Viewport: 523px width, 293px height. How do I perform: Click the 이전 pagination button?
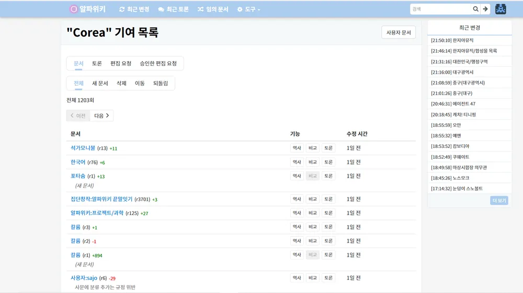(78, 115)
